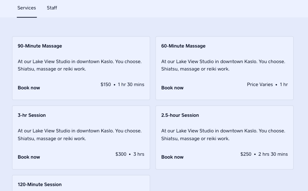308x191 pixels.
Task: Open the Staff tab
Action: tap(52, 8)
